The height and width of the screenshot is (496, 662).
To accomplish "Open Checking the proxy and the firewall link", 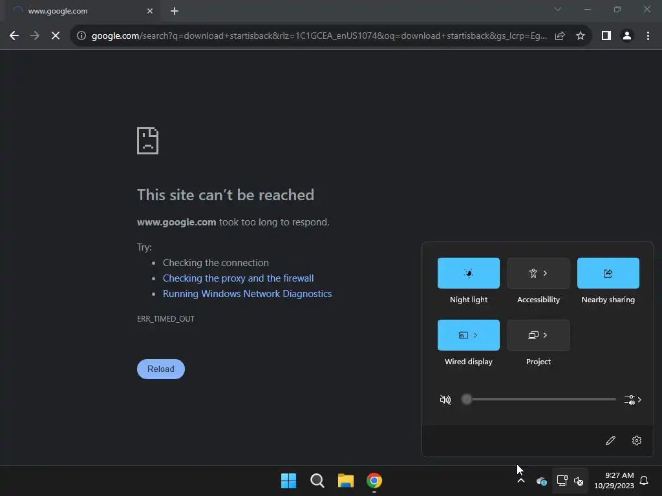I will [238, 278].
